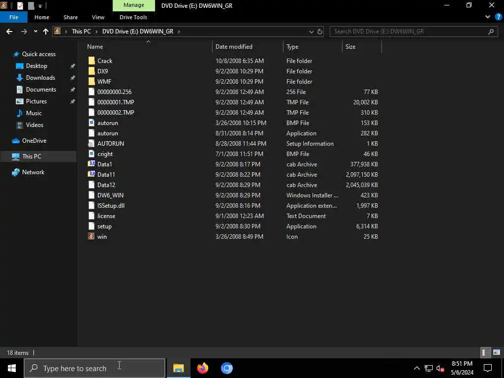Open Firefox from the taskbar
Image resolution: width=504 pixels, height=378 pixels.
point(203,368)
